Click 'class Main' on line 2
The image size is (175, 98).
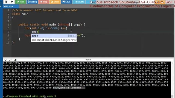point(20,14)
